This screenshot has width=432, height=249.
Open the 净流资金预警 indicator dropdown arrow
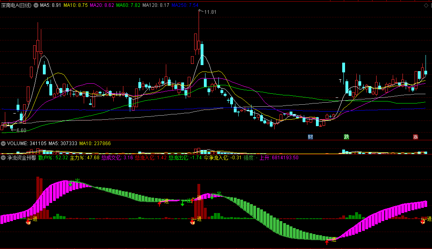coord(3,158)
